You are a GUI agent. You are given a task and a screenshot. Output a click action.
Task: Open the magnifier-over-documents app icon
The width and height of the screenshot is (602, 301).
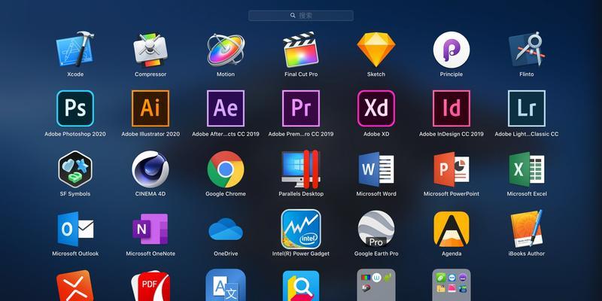(x=301, y=286)
